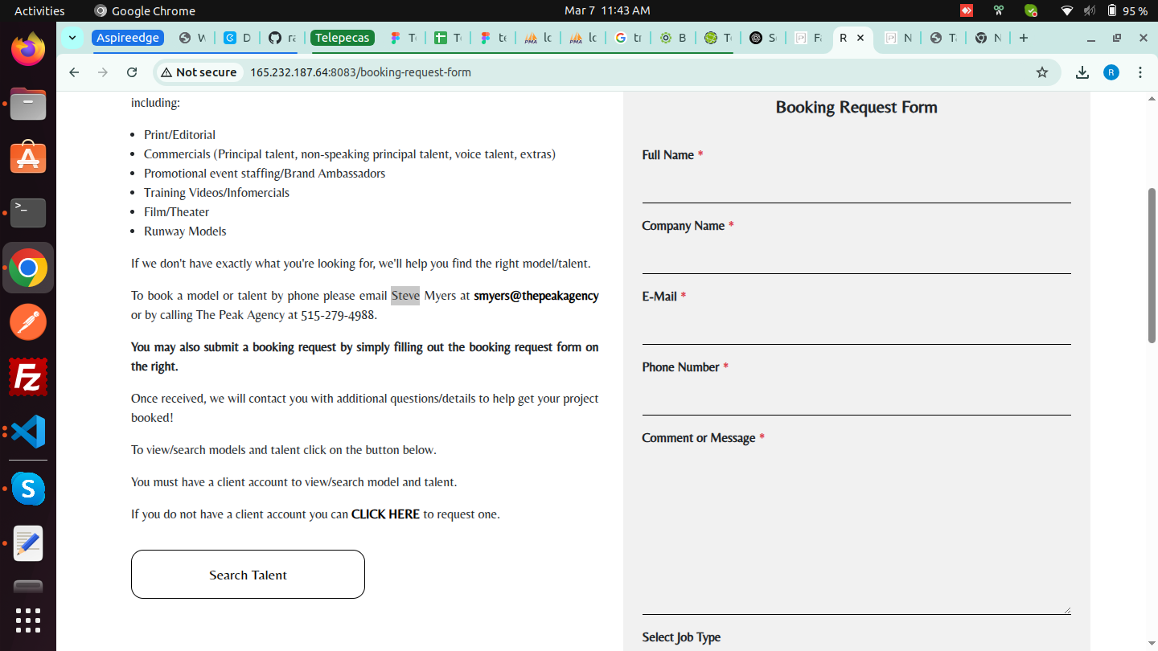Image resolution: width=1158 pixels, height=651 pixels.
Task: Click the Search Talent button
Action: click(248, 575)
